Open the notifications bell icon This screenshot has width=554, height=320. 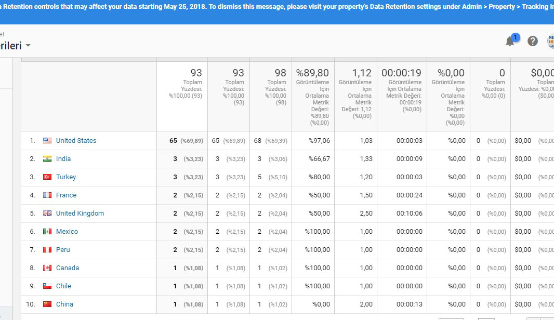coord(509,42)
